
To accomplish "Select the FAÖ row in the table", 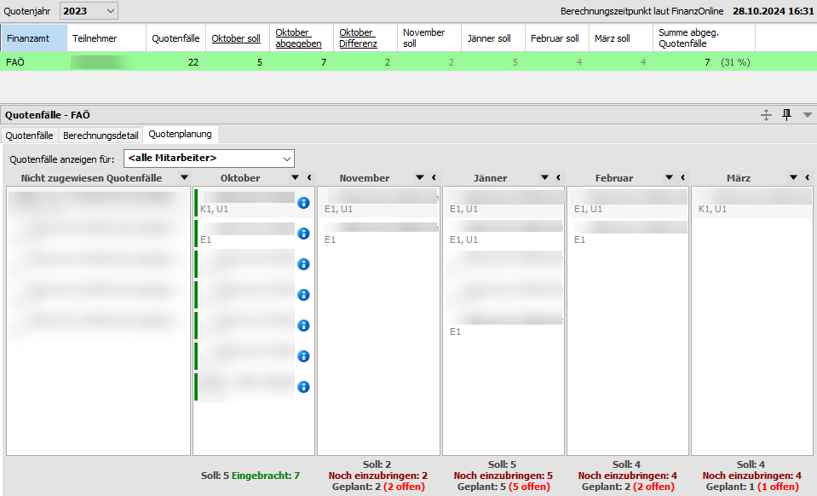I will point(34,62).
